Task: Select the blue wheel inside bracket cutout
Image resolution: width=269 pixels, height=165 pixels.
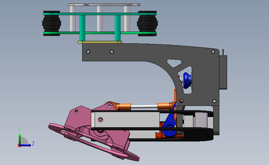Action: tap(187, 80)
